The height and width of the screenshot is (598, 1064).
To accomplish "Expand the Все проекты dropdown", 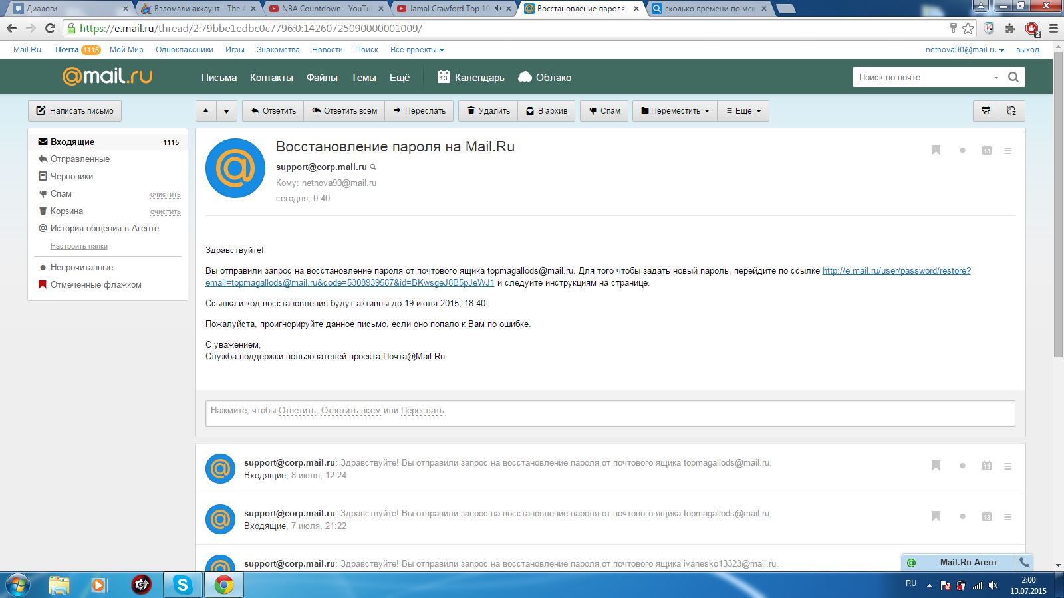I will click(x=417, y=50).
